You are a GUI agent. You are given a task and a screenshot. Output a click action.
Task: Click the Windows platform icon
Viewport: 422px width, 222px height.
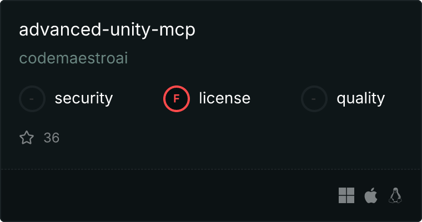(x=346, y=195)
